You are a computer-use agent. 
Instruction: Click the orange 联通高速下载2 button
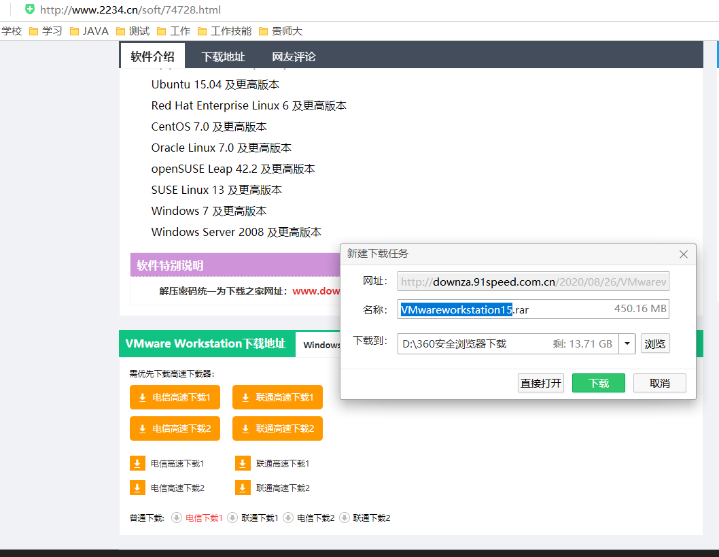(277, 428)
